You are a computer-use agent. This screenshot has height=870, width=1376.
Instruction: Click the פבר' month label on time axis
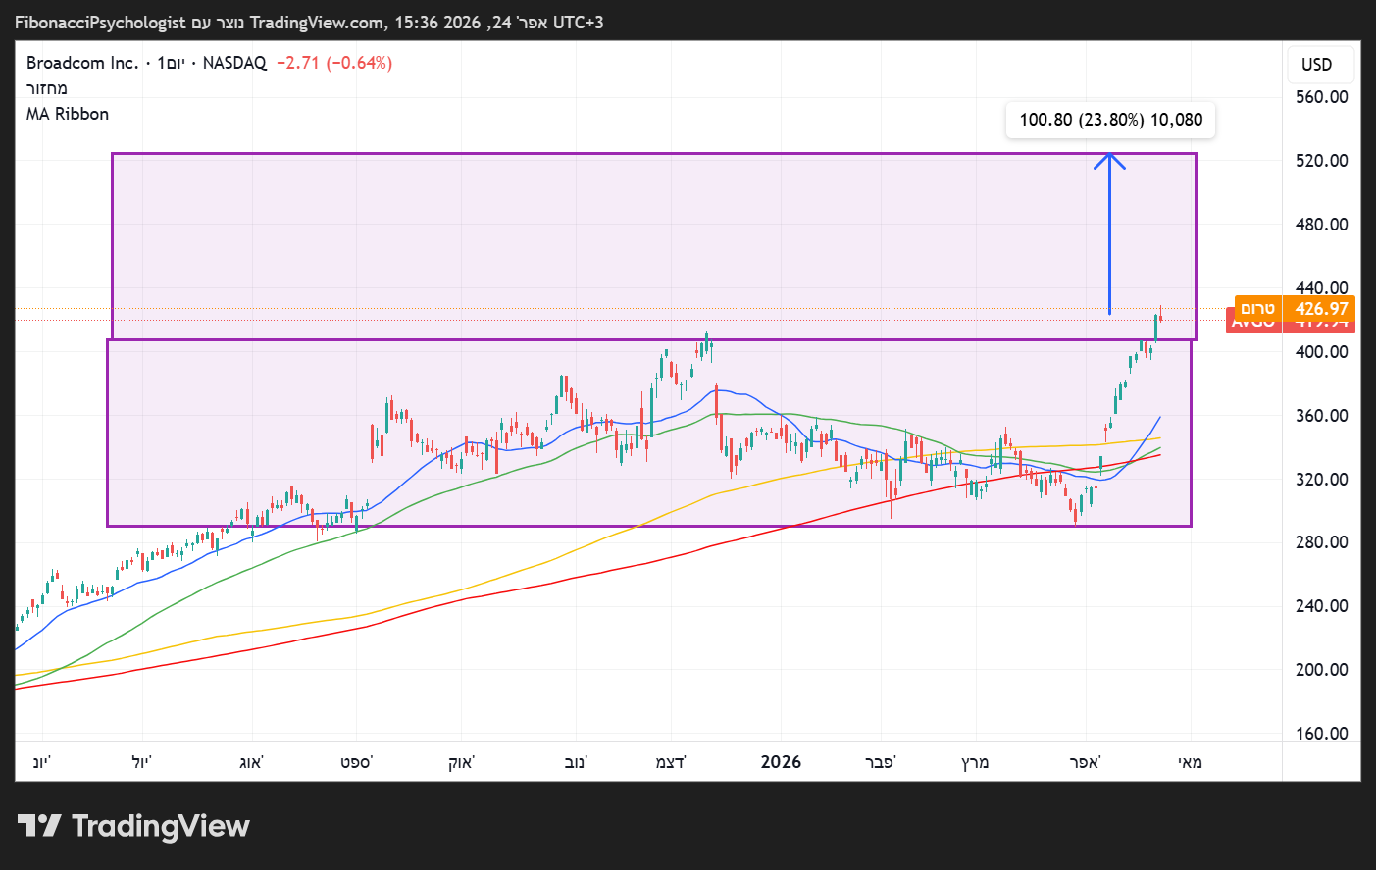click(881, 762)
